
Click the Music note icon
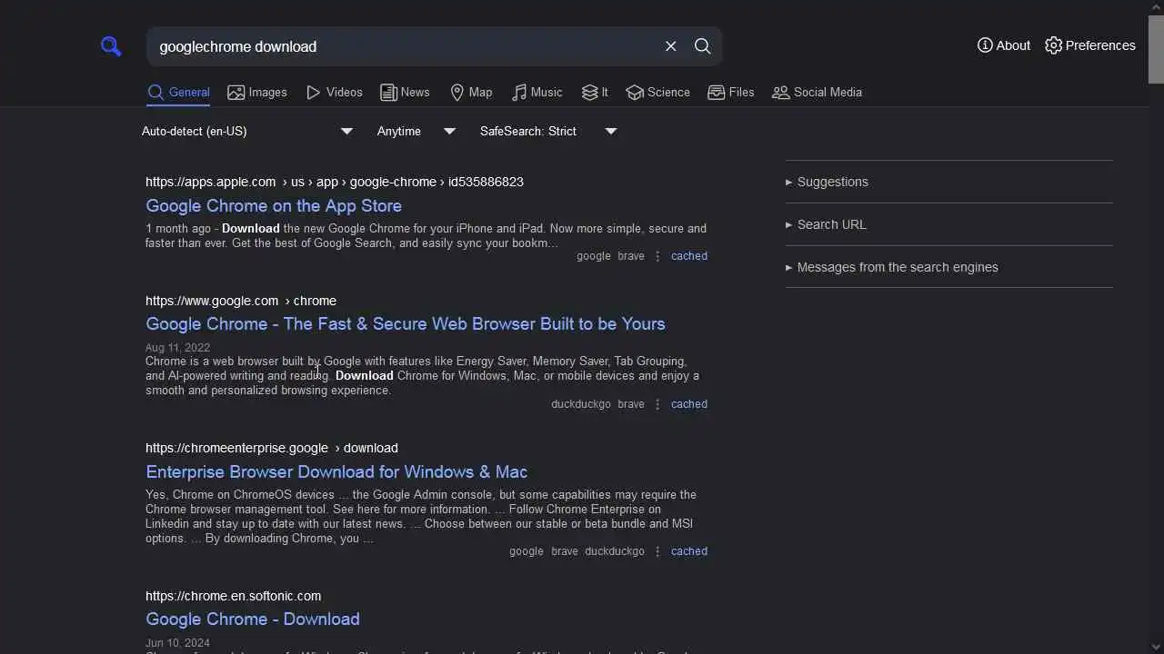tap(519, 93)
